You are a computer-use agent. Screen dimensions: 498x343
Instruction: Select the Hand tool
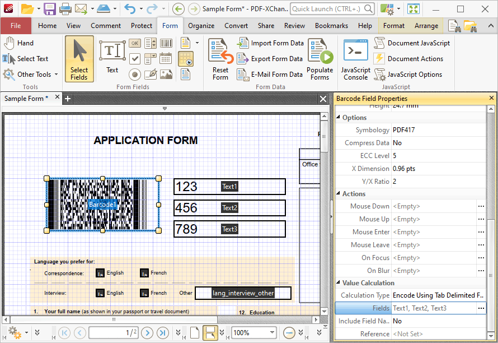(x=18, y=43)
